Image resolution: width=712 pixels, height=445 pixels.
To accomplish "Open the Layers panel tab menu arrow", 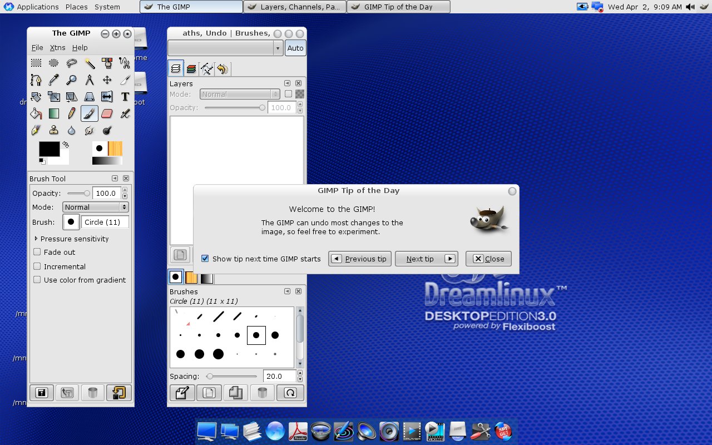I will [x=287, y=83].
